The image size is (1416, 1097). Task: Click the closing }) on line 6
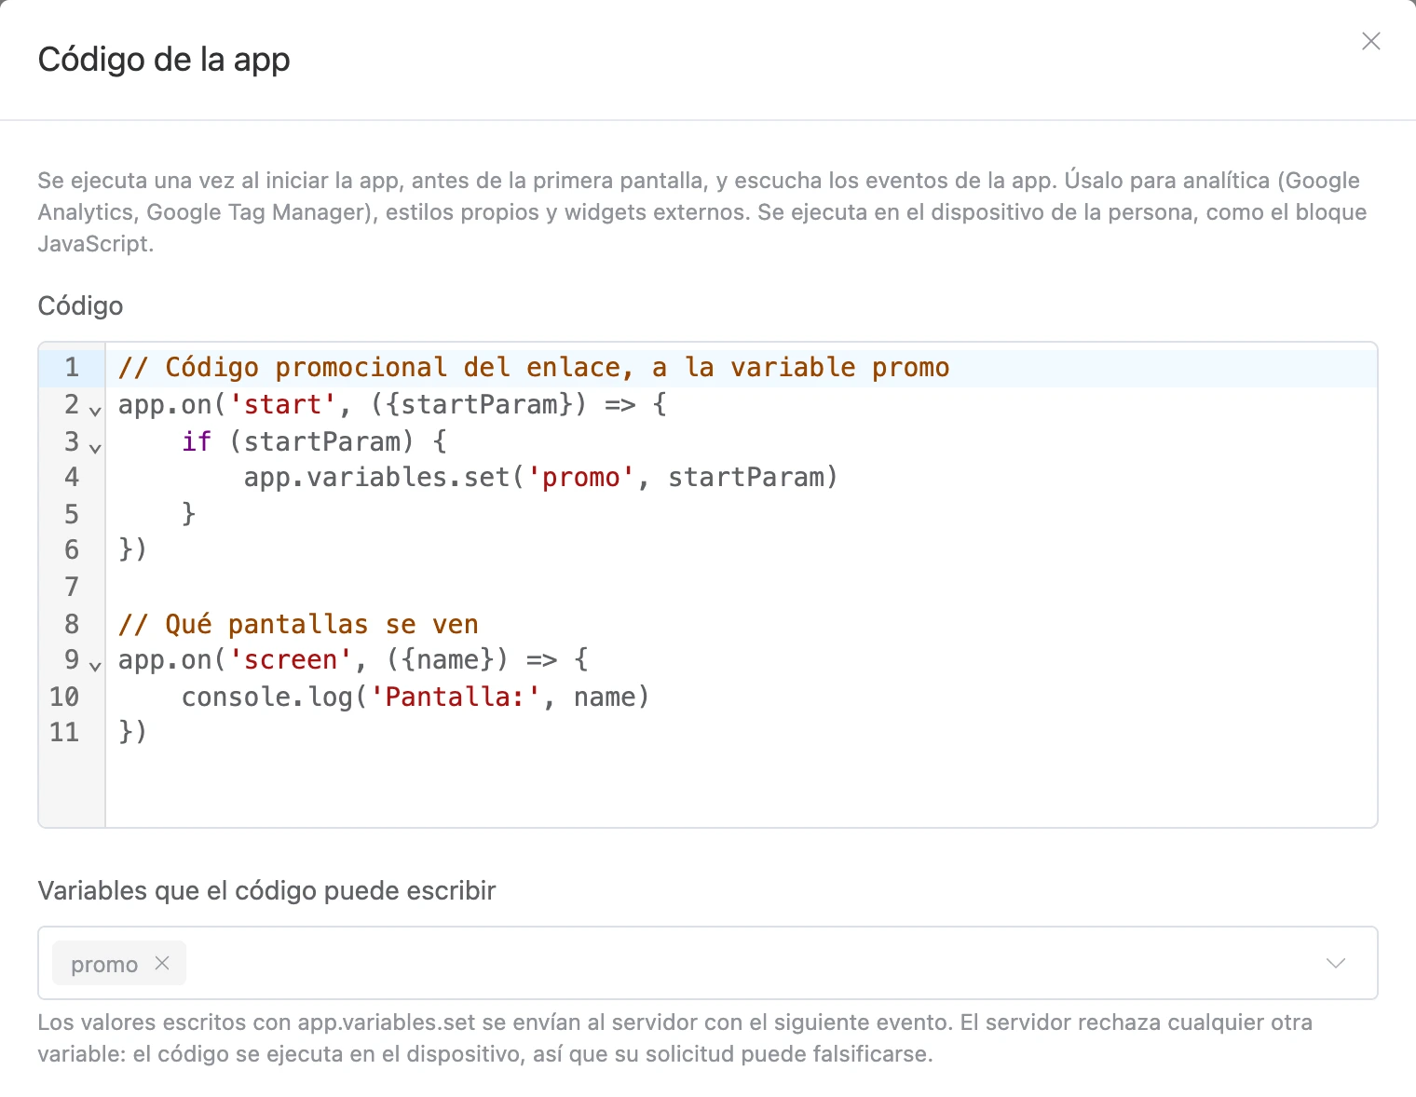coord(133,549)
